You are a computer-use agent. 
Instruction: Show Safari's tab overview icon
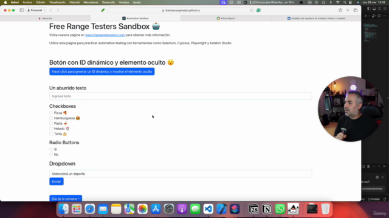click(356, 10)
